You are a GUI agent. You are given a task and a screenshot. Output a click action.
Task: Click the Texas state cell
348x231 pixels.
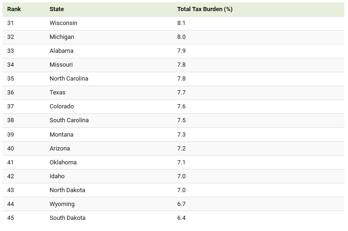[x=57, y=93]
